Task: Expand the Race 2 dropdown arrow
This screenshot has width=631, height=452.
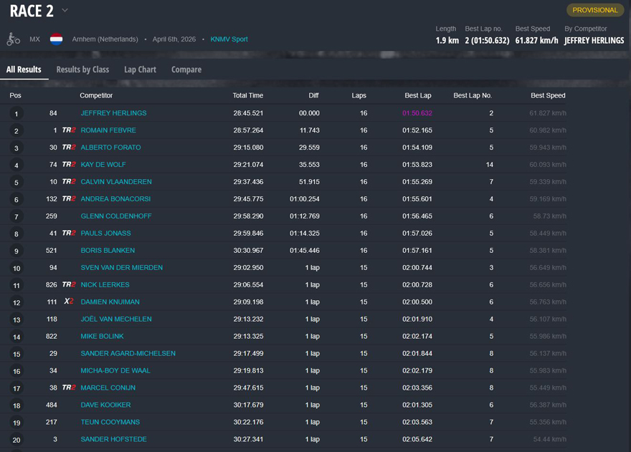Action: (x=65, y=11)
